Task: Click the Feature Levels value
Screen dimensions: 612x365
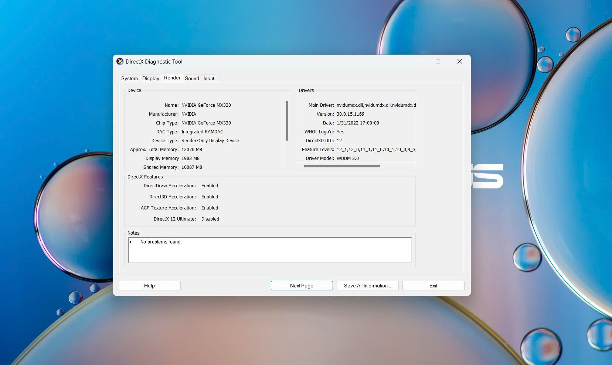Action: tap(376, 150)
